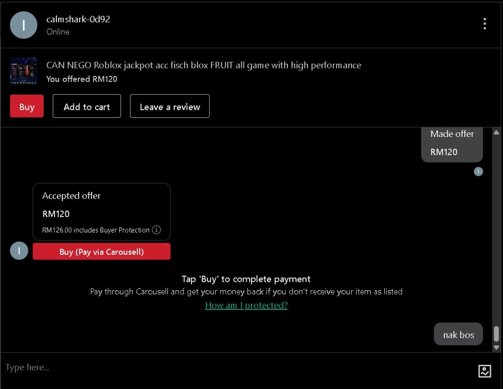Click the scrollbar down arrow

point(496,347)
